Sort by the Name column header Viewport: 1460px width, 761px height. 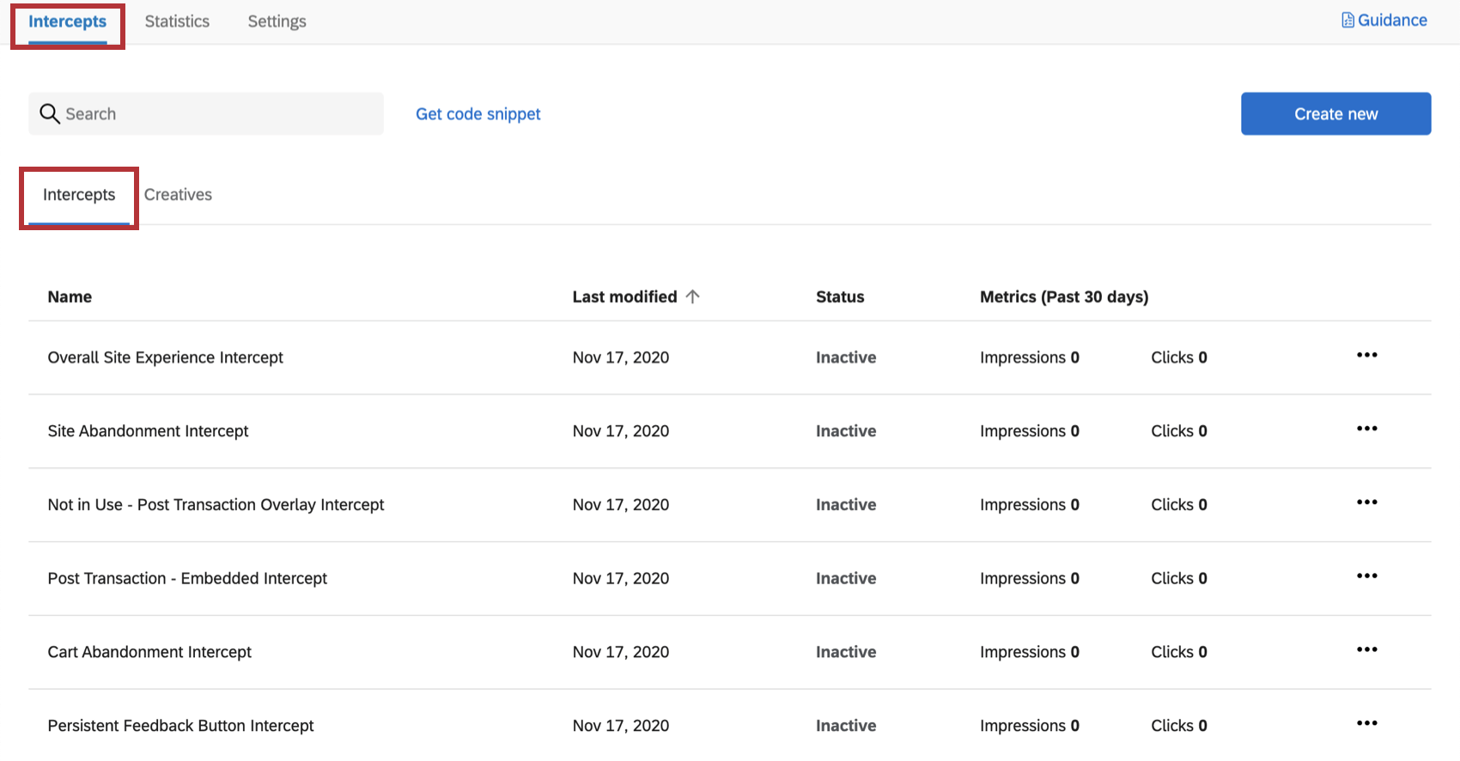70,297
